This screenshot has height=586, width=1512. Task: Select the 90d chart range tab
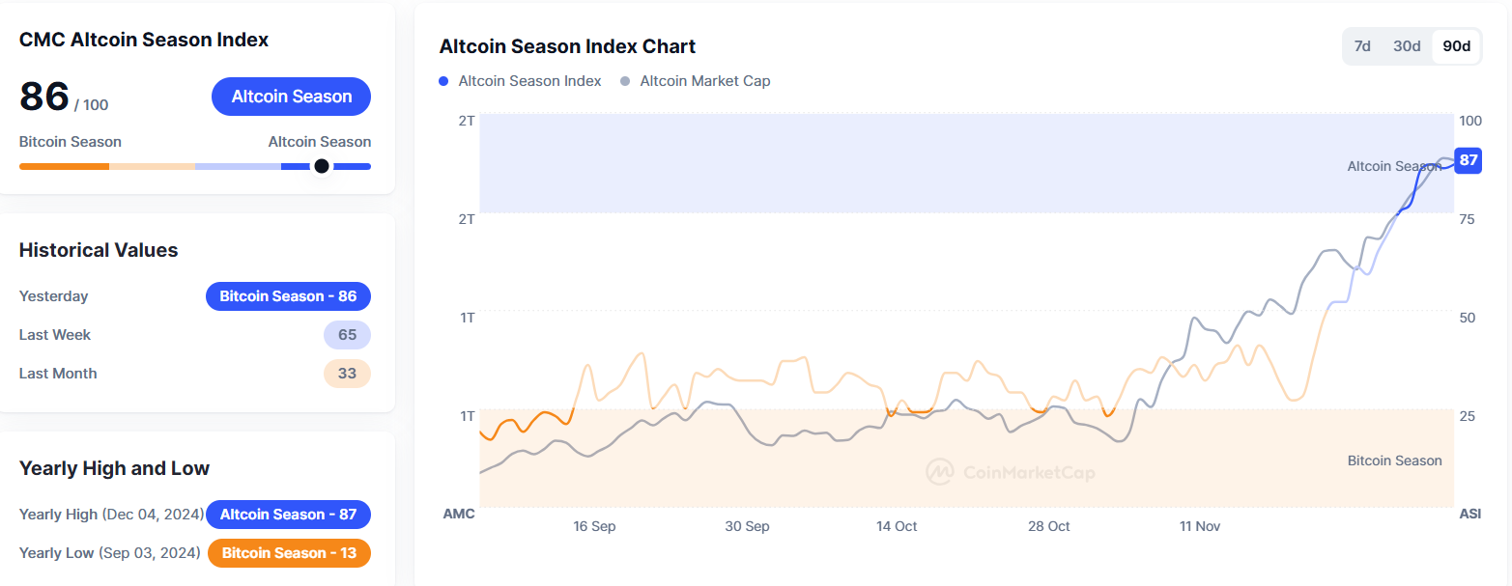(1456, 46)
